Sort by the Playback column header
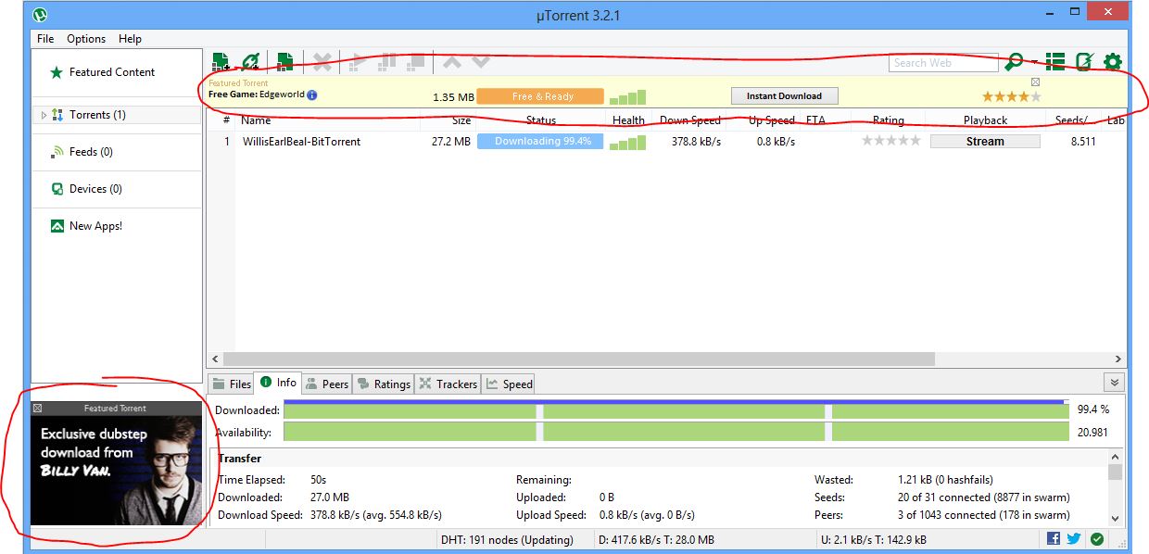The width and height of the screenshot is (1149, 554). click(985, 120)
